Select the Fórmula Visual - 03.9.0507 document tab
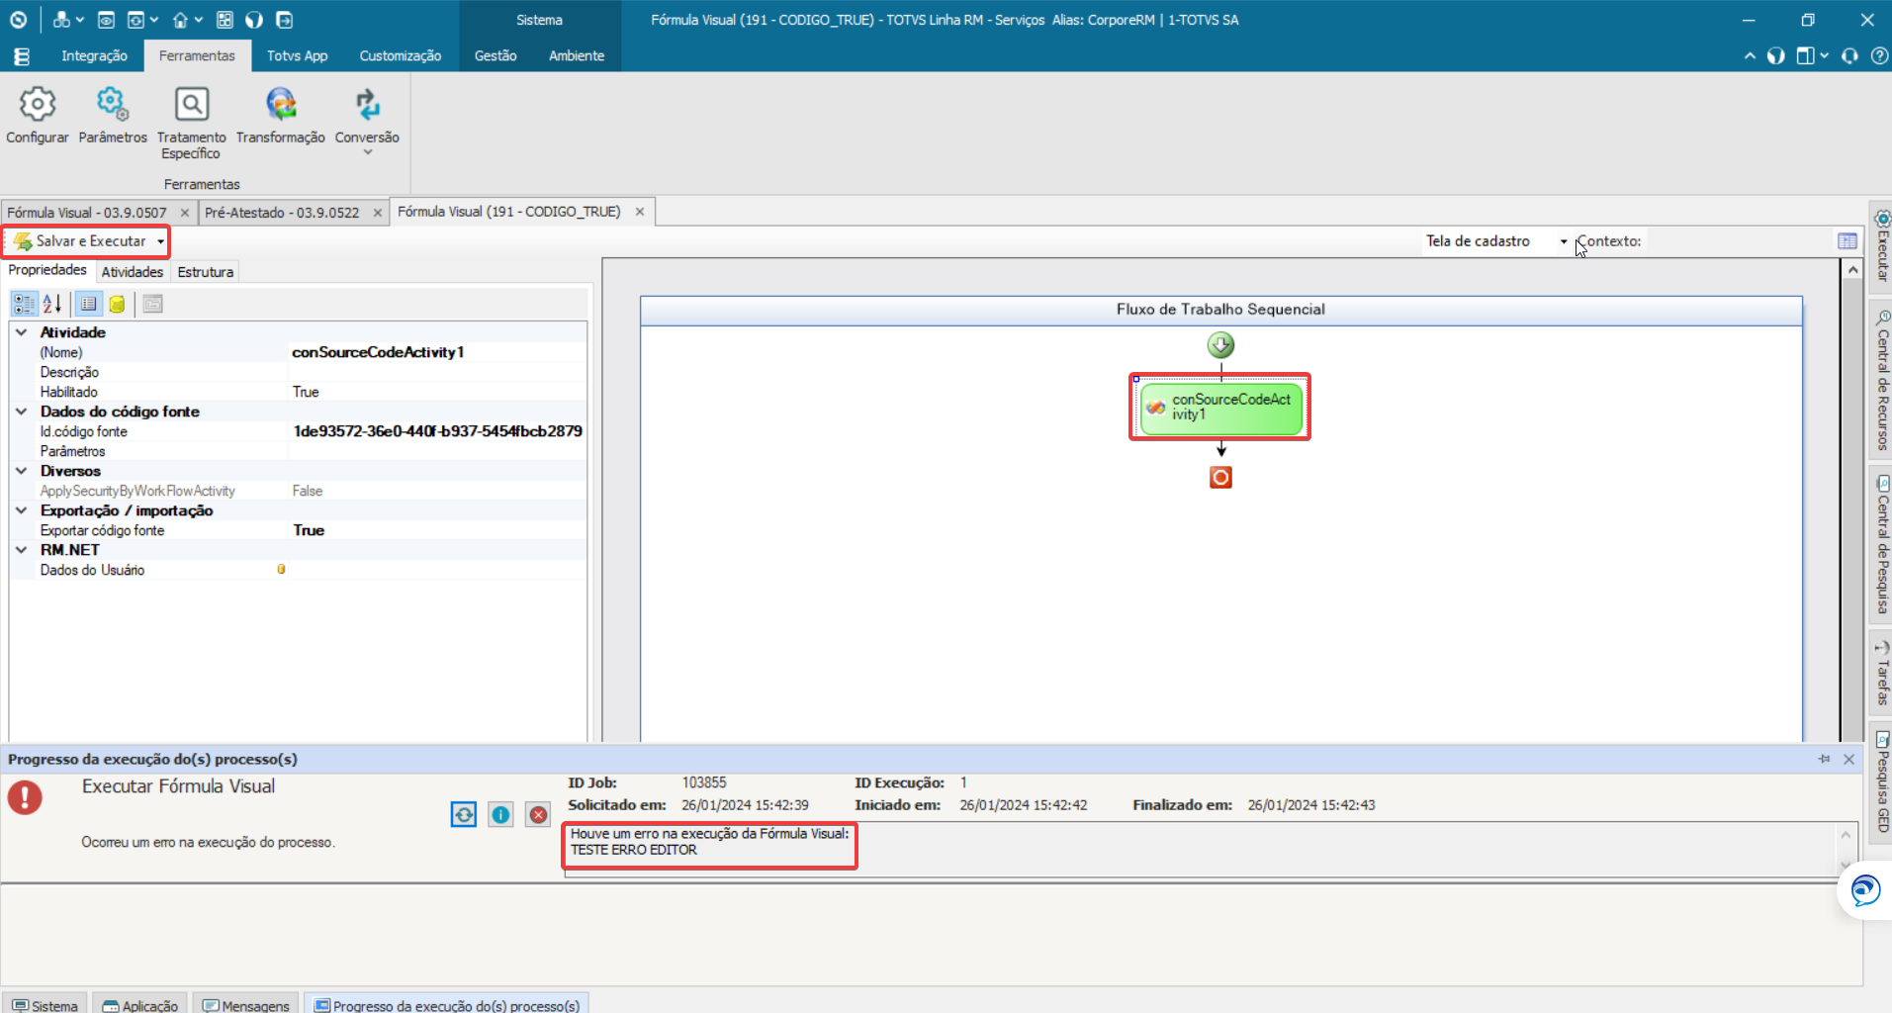 pos(87,213)
